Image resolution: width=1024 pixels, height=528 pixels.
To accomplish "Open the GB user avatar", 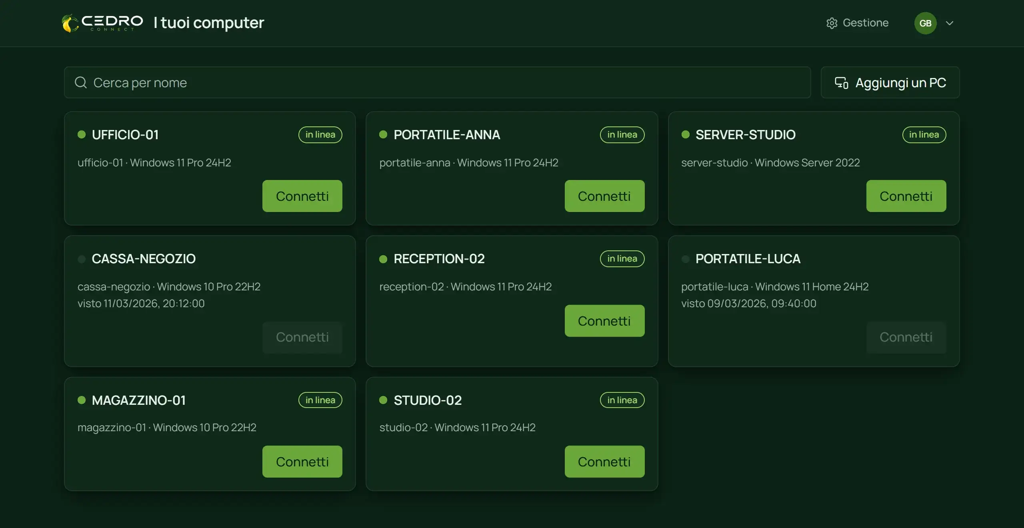I will coord(925,23).
